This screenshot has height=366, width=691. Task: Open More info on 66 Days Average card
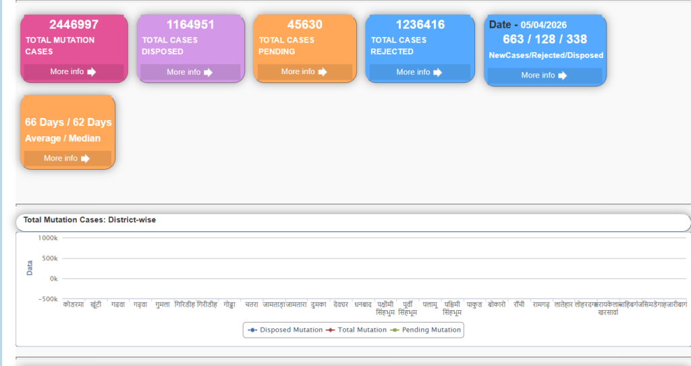(x=61, y=158)
